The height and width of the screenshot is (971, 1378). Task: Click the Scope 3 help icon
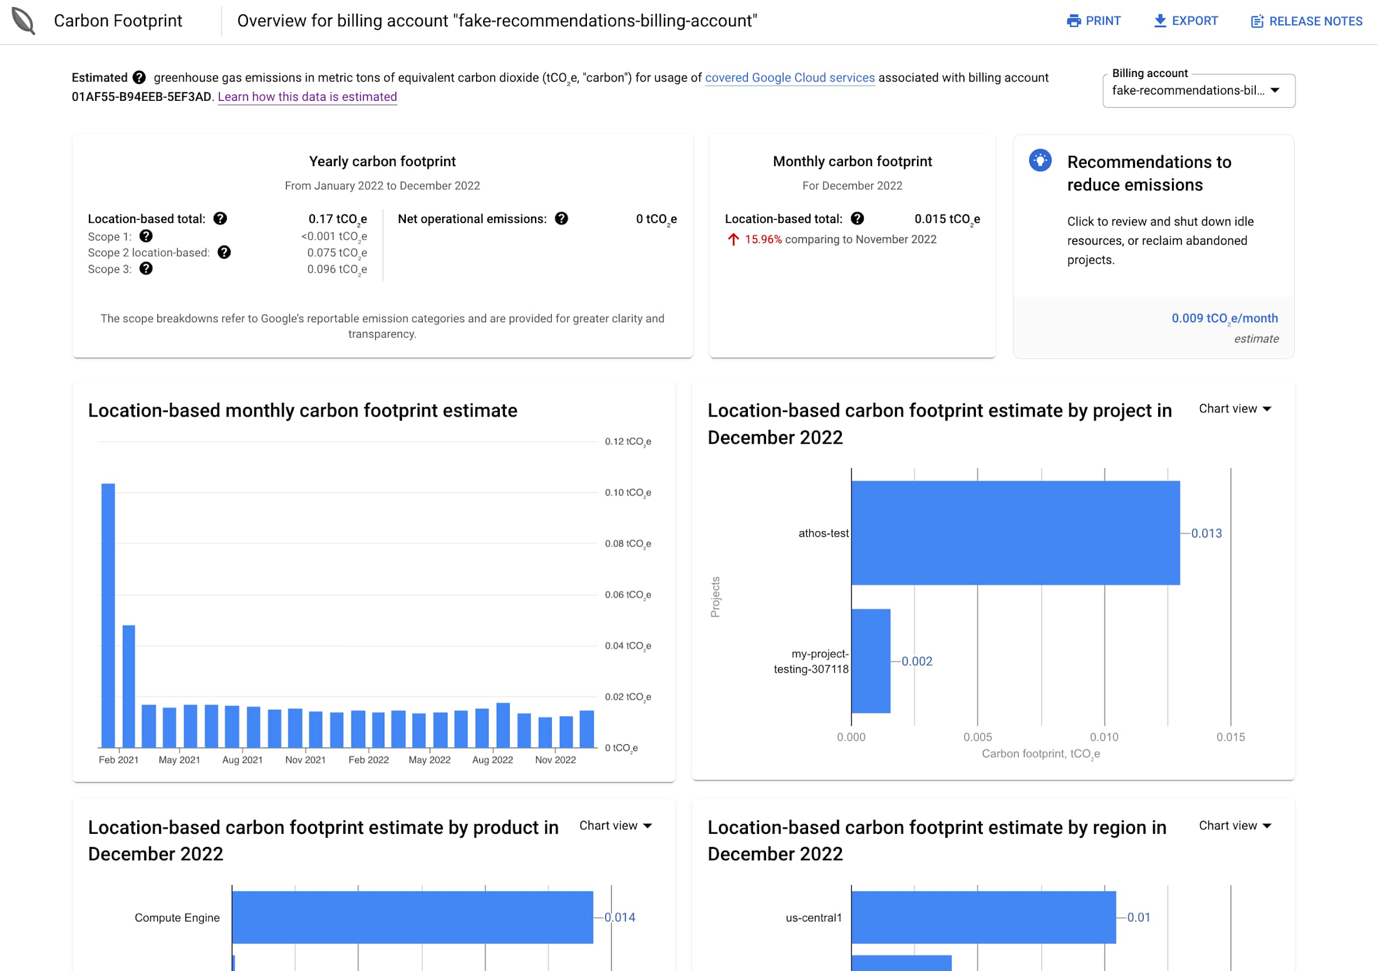(146, 268)
